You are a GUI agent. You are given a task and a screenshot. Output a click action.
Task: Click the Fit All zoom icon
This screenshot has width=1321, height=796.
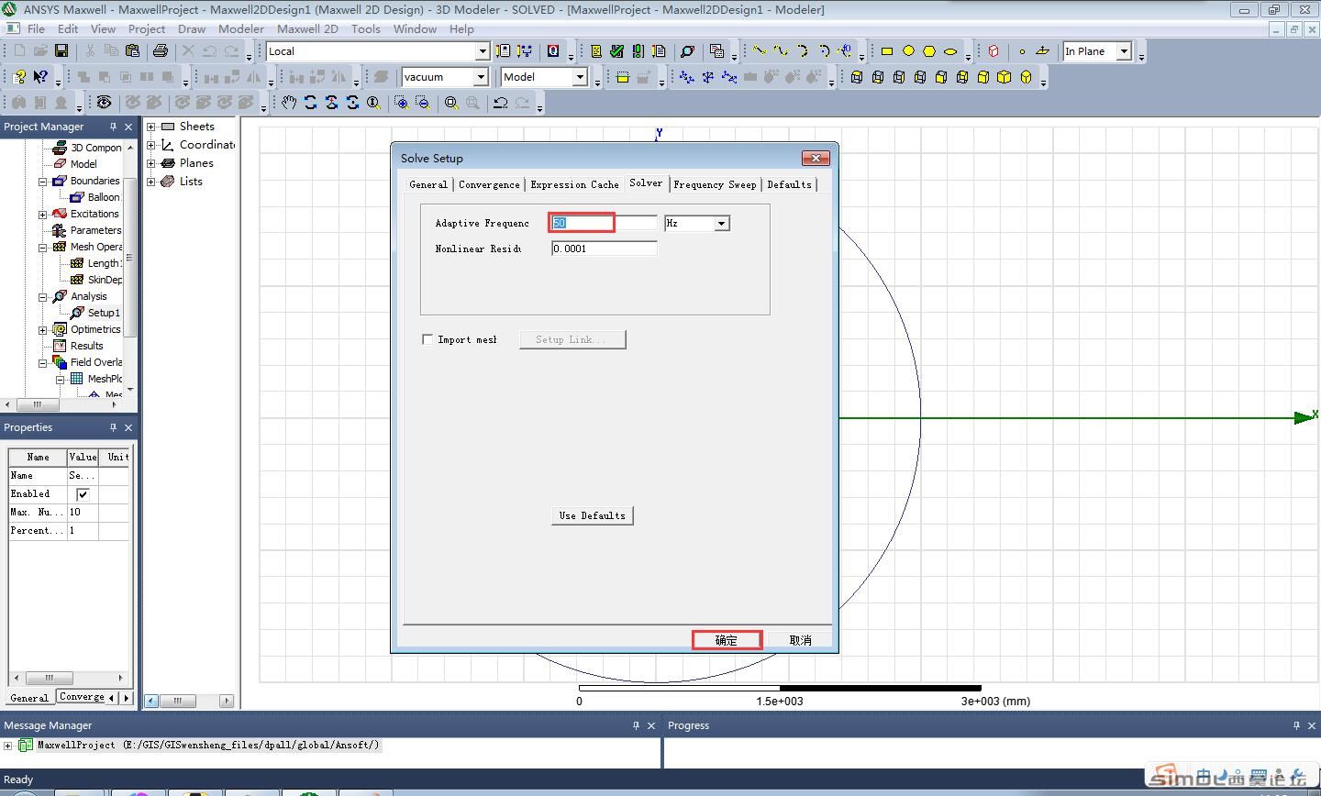451,103
